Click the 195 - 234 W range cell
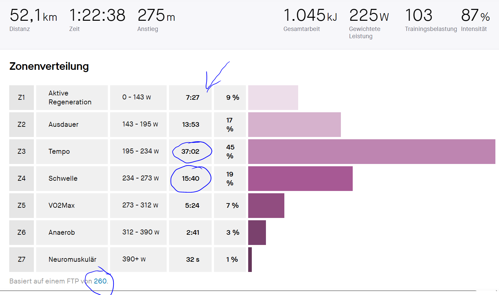This screenshot has height=295, width=499. point(140,151)
